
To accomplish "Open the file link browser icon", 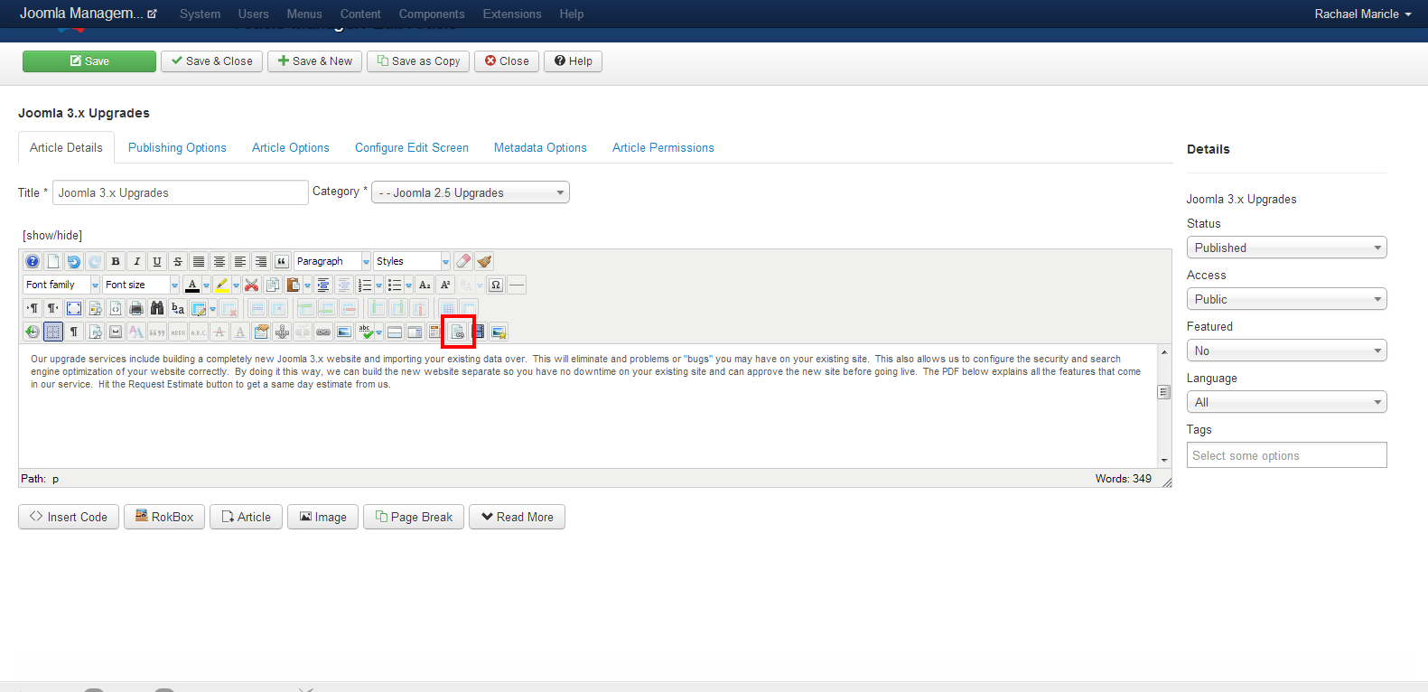I will click(x=458, y=332).
